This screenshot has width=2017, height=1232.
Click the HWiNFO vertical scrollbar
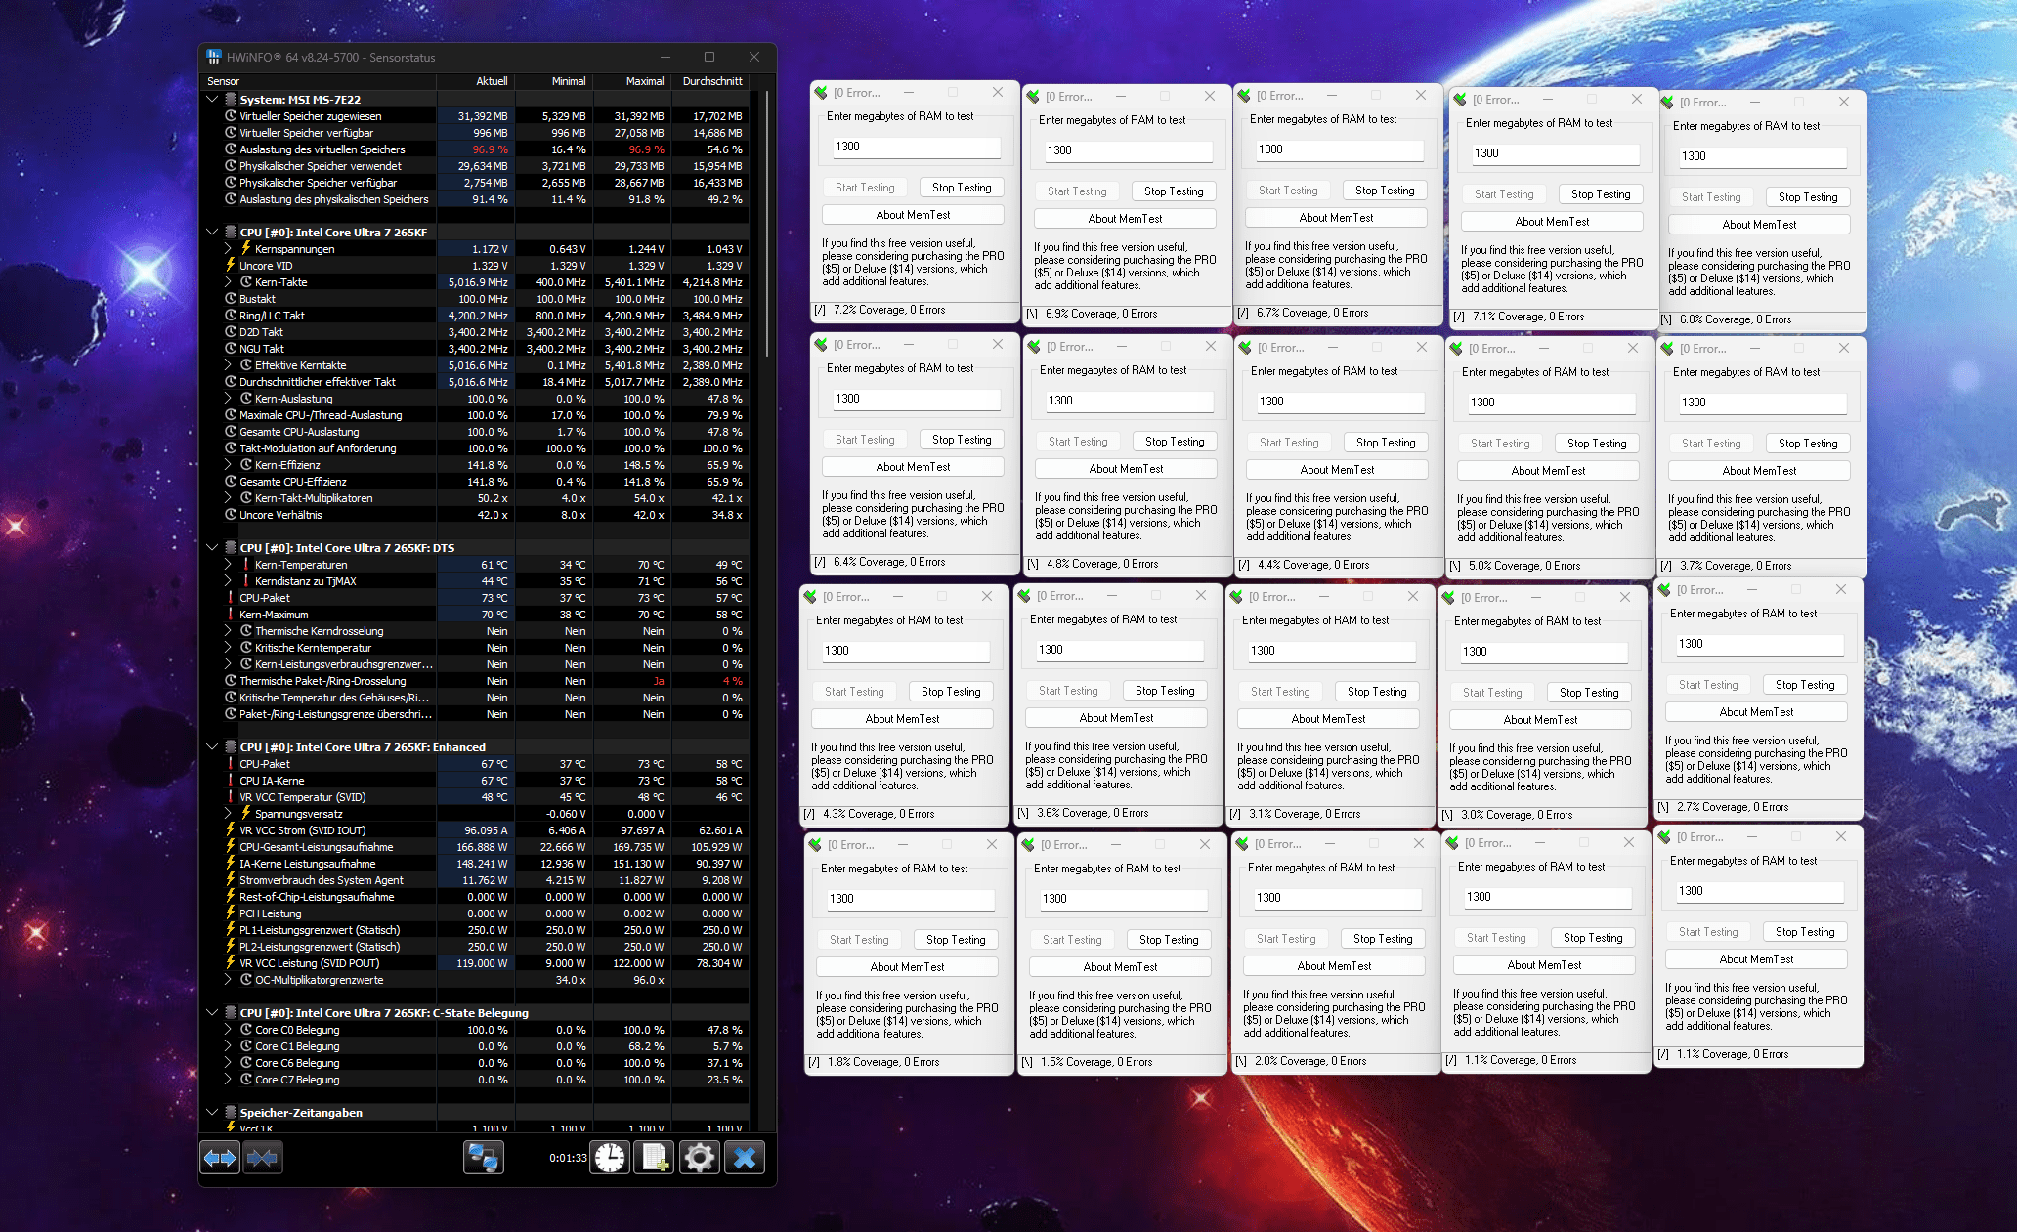767,225
